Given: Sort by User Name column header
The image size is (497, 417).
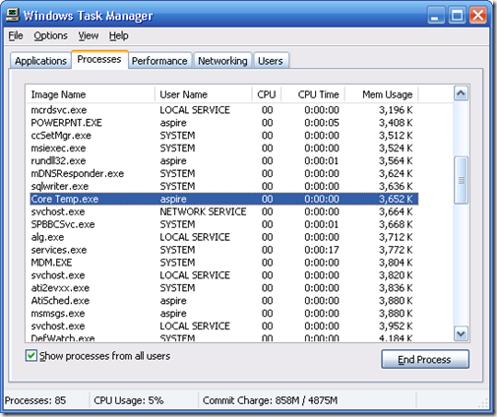Looking at the screenshot, I should pyautogui.click(x=204, y=94).
